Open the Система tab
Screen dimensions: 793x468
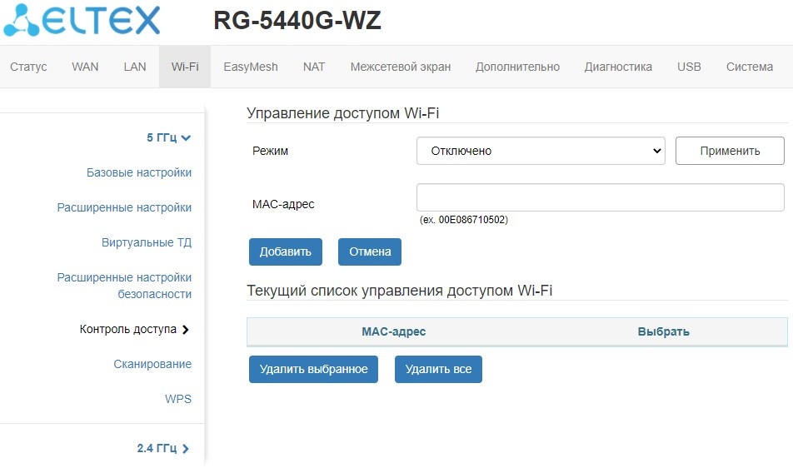click(x=750, y=67)
